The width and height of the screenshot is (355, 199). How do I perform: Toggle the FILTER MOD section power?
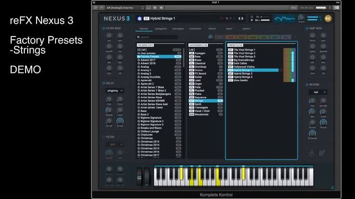[104, 28]
